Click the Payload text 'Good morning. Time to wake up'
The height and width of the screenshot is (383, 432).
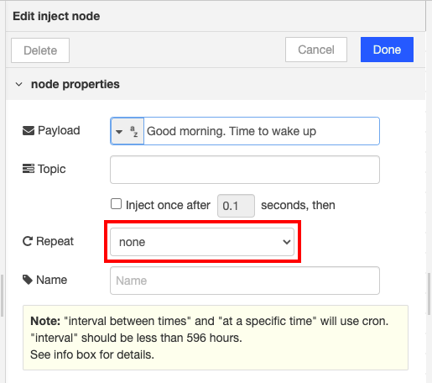[232, 131]
